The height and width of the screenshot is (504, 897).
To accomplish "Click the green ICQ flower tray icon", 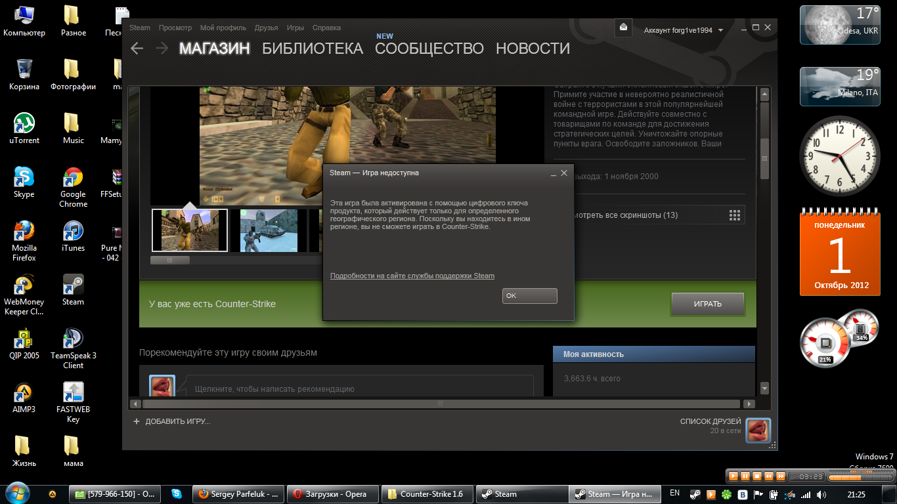I will 726,494.
